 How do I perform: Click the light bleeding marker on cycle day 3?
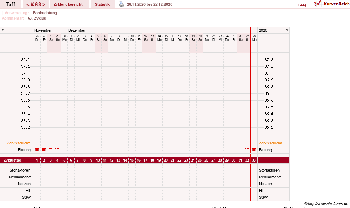tap(51, 148)
